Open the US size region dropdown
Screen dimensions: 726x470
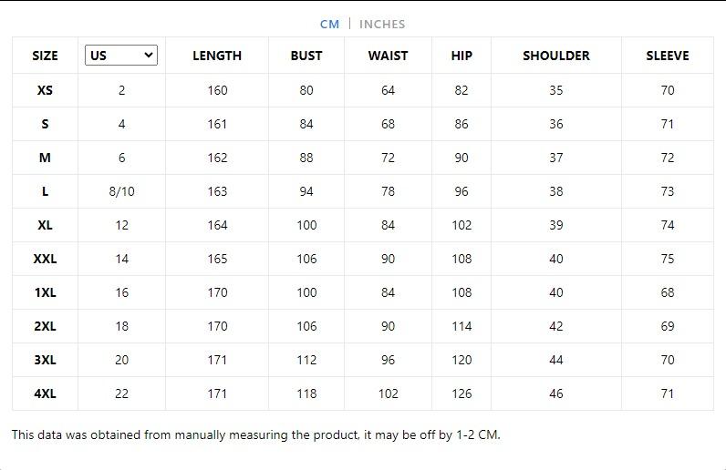pyautogui.click(x=121, y=56)
